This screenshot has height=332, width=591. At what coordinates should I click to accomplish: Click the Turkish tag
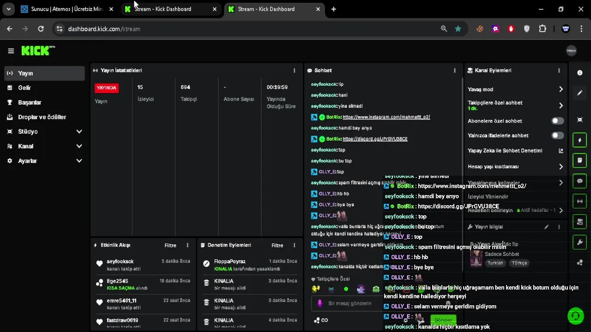click(x=495, y=263)
